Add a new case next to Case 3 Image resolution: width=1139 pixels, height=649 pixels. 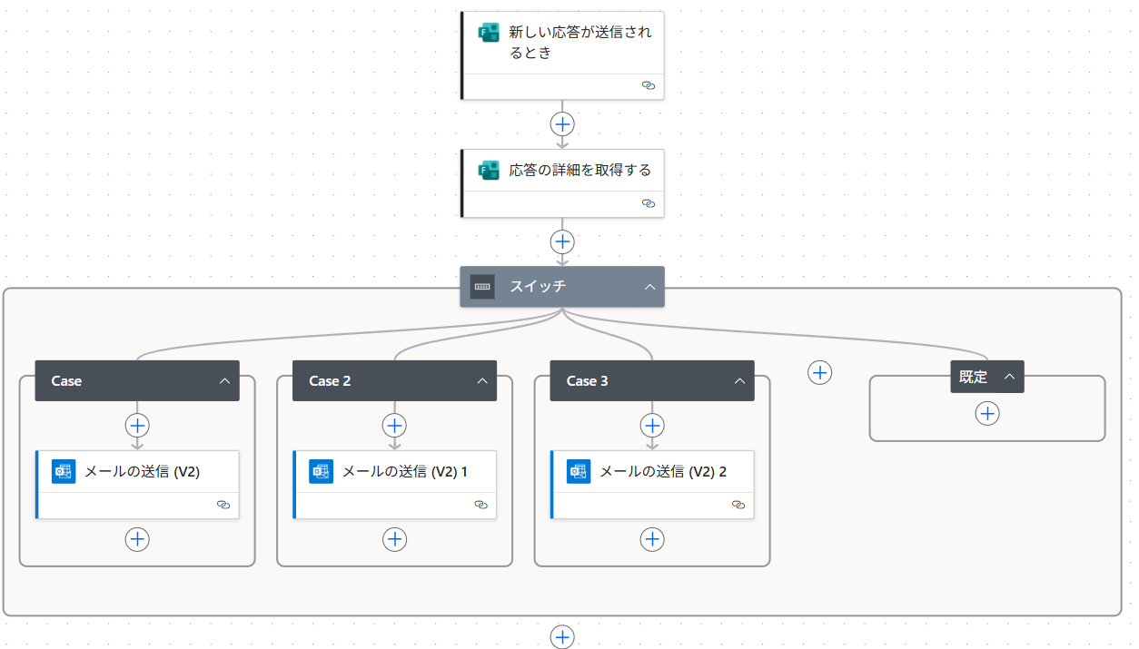pos(820,372)
